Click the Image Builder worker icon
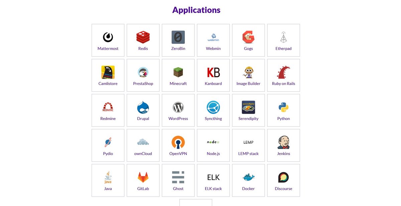The width and height of the screenshot is (401, 206). click(248, 72)
